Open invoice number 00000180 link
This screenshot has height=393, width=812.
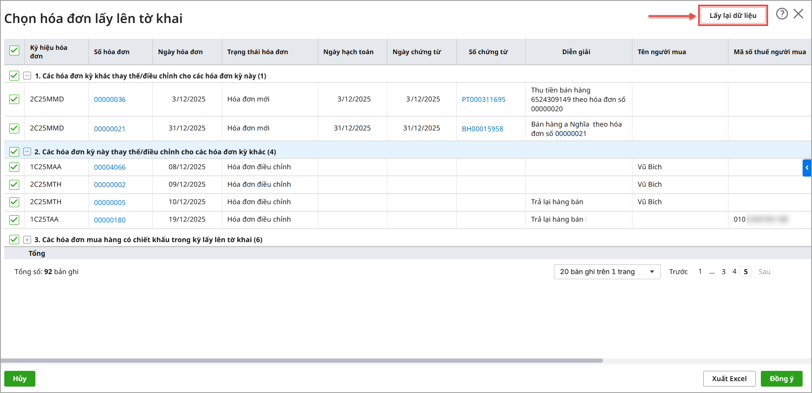[110, 220]
